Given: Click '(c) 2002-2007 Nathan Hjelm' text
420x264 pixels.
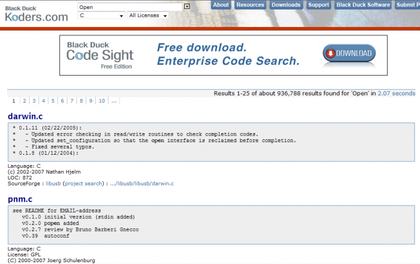Looking at the screenshot, I should tap(44, 172).
